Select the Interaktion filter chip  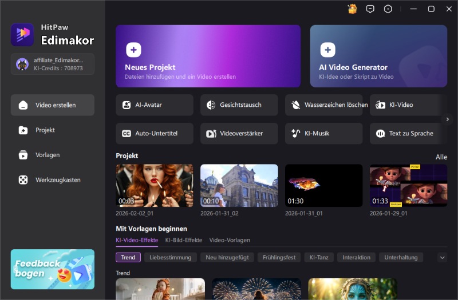[356, 258]
